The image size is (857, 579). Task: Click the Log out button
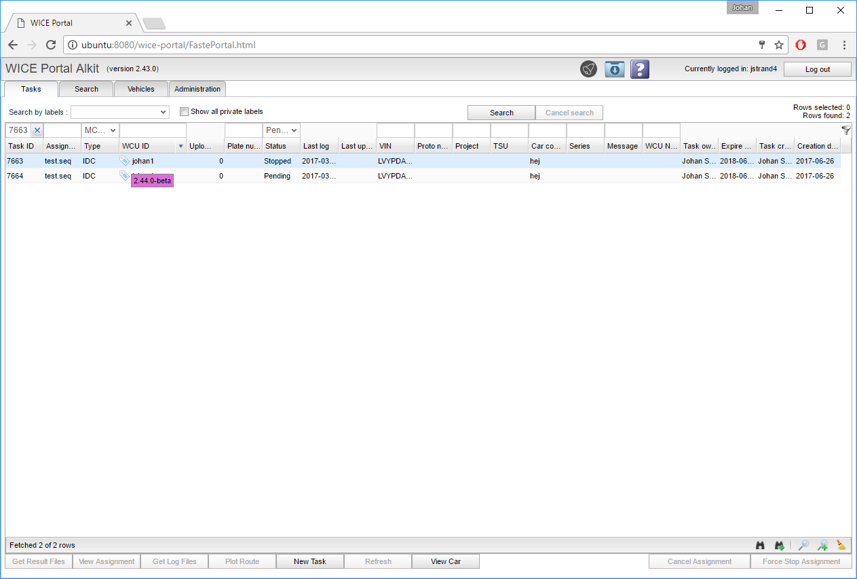[x=817, y=69]
